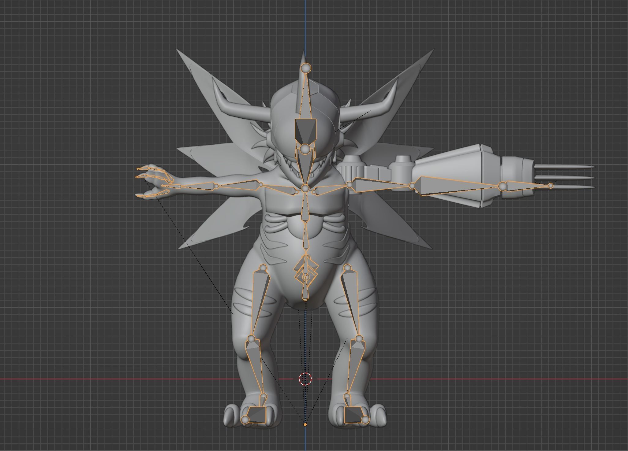Select the chest bone below the shoulder junction
Viewport: 628px width, 451px height.
tap(305, 207)
